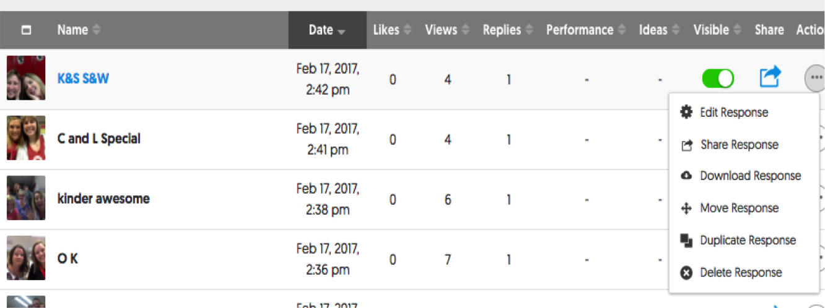The width and height of the screenshot is (825, 308).
Task: Click the gear icon beside Edit Response
Action: pos(686,113)
